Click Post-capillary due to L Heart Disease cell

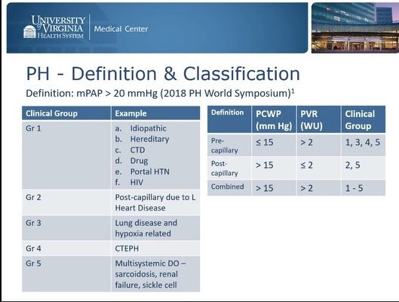click(x=155, y=202)
